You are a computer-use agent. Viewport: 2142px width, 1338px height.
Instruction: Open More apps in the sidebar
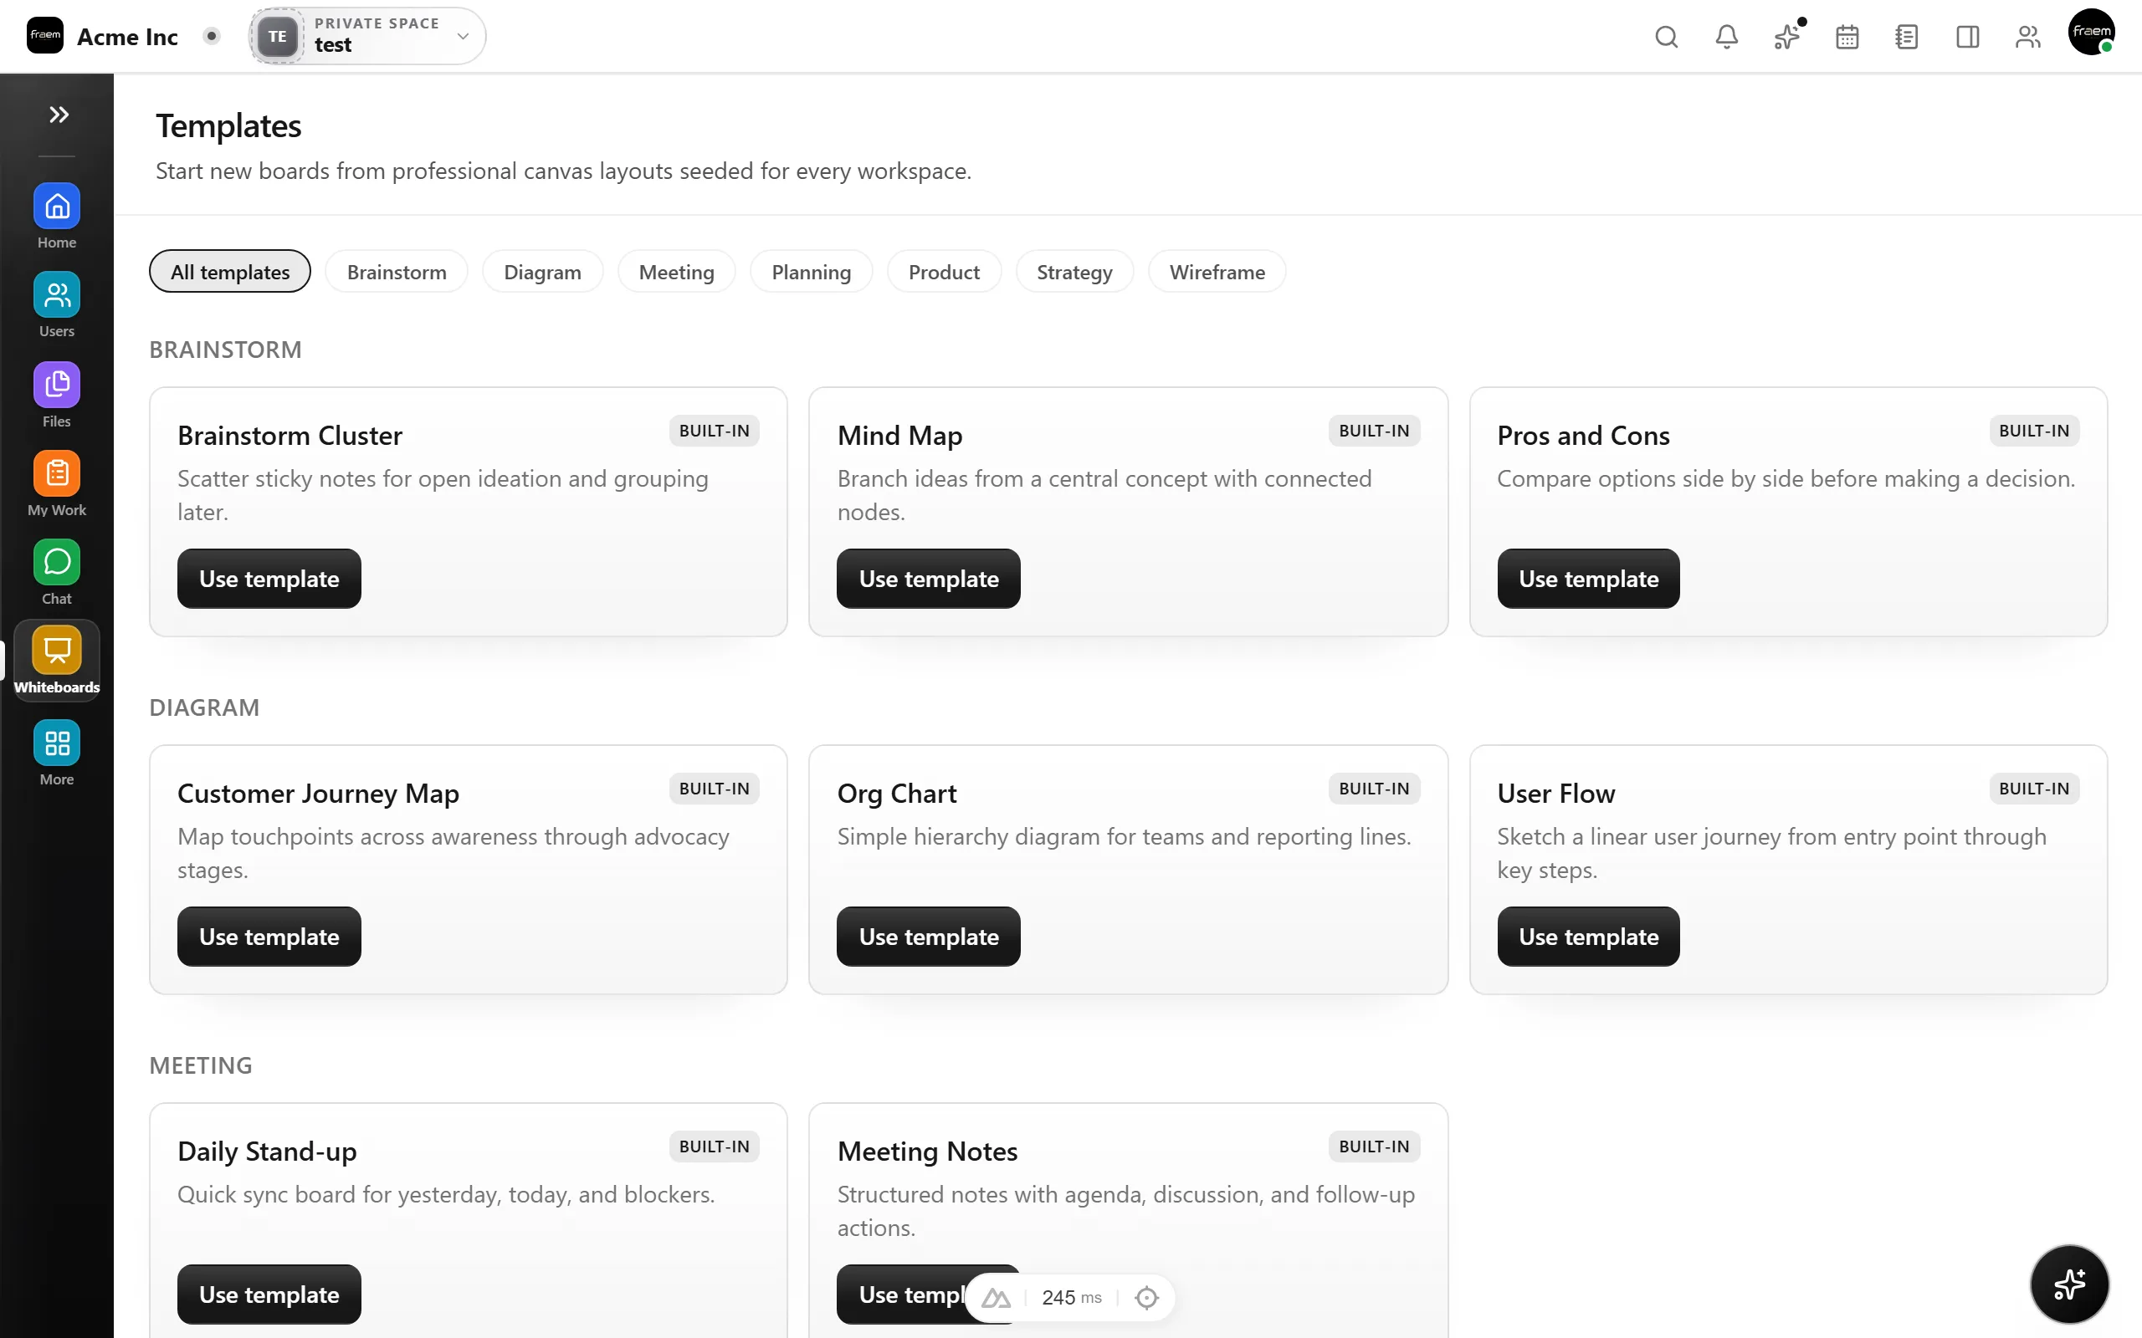[x=57, y=753]
